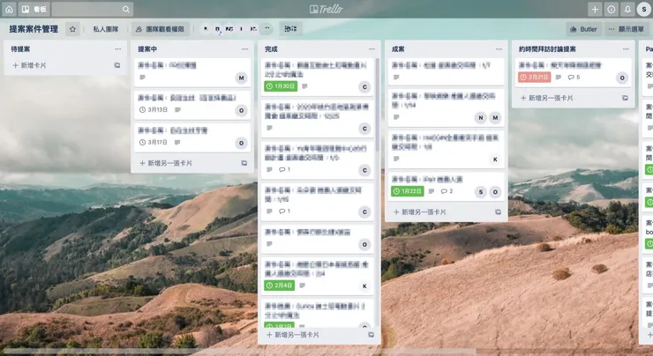
Task: Toggle the red 2月21日 due badge
Action: pos(535,77)
